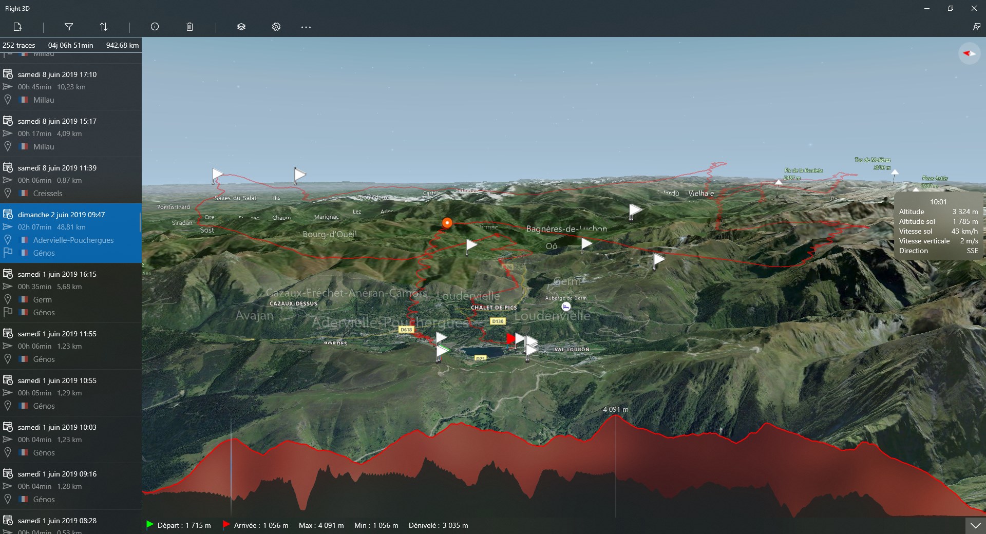This screenshot has height=534, width=986.
Task: Click the red arrival flag on map
Action: pos(510,339)
